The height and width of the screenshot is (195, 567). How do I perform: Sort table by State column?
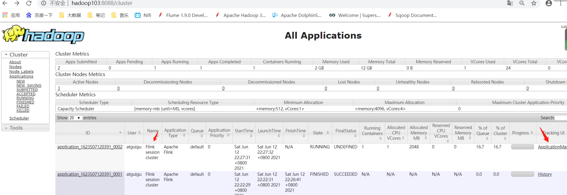(x=320, y=133)
